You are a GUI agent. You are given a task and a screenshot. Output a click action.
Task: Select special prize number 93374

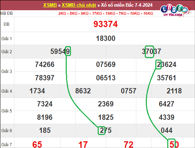[x=106, y=24]
